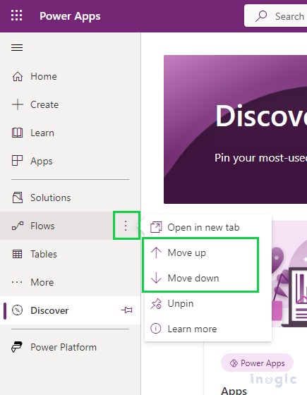This screenshot has height=395, width=307.
Task: Click the Tables grid icon
Action: (18, 254)
